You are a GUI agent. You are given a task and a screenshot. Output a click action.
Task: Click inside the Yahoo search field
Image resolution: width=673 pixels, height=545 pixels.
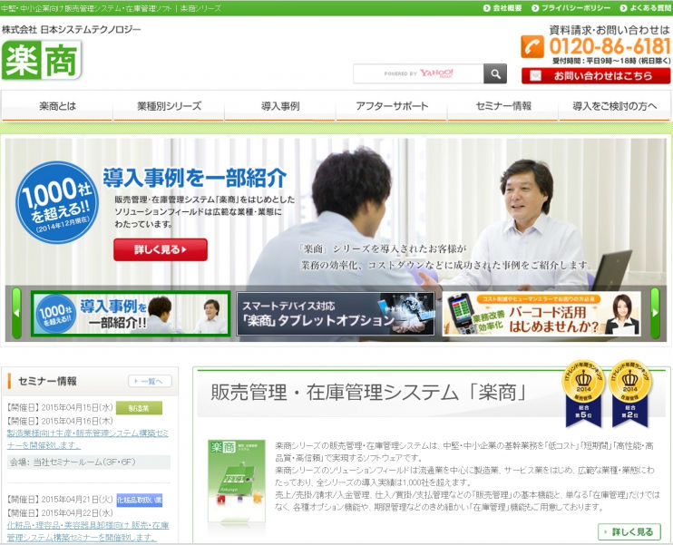click(x=418, y=73)
